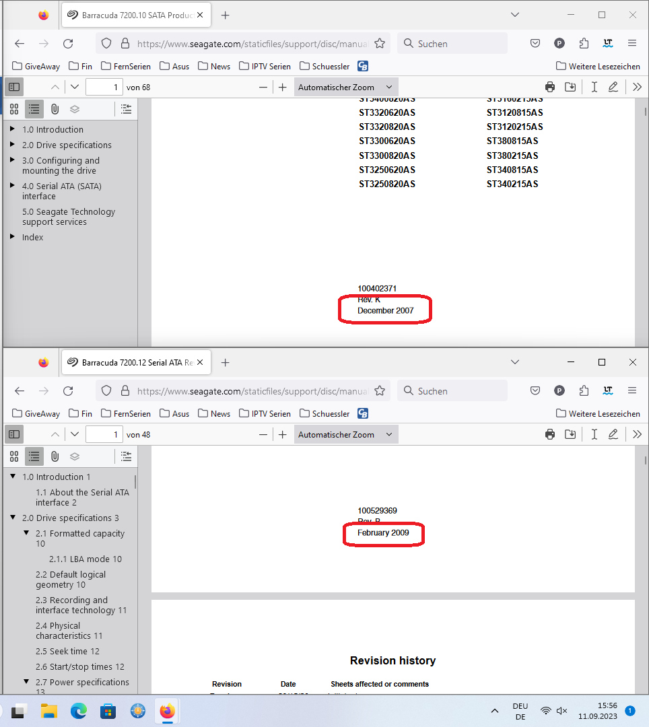Zoom in on top PDF viewer
The width and height of the screenshot is (649, 727).
point(283,87)
